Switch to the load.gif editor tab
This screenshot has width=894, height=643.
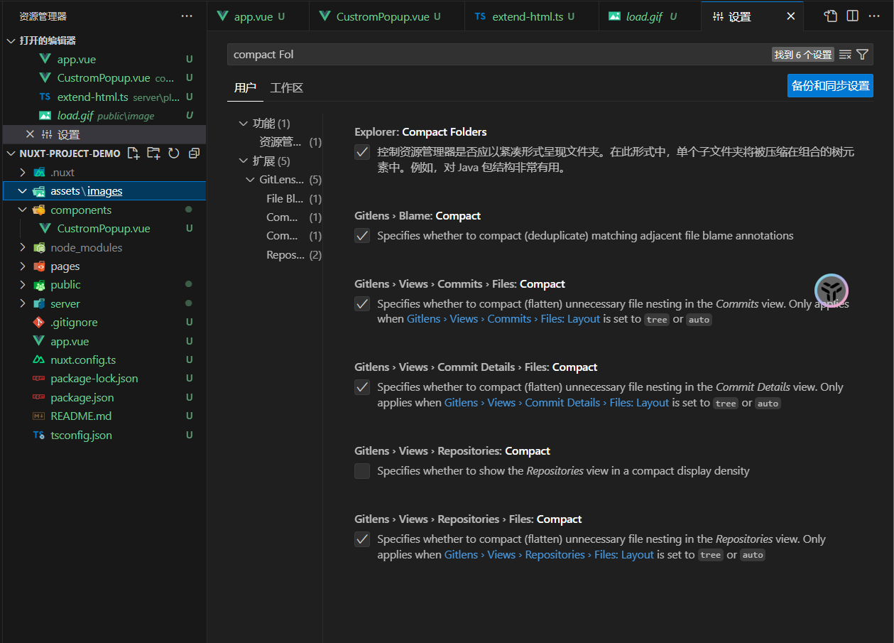650,16
